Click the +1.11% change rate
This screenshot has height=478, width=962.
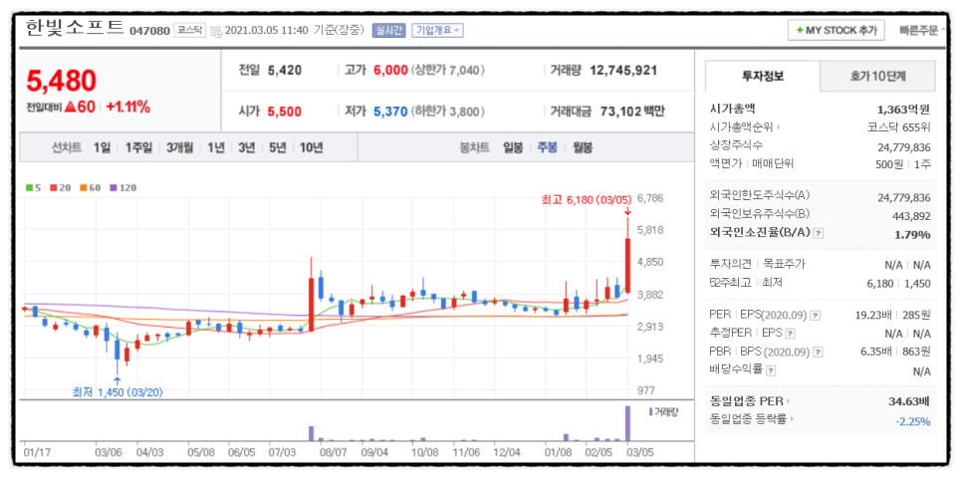127,108
